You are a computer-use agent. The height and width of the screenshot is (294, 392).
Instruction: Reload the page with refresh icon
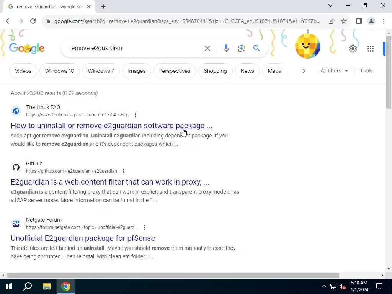point(33,21)
